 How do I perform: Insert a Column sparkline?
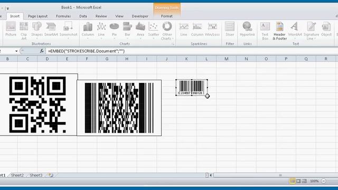(197, 30)
